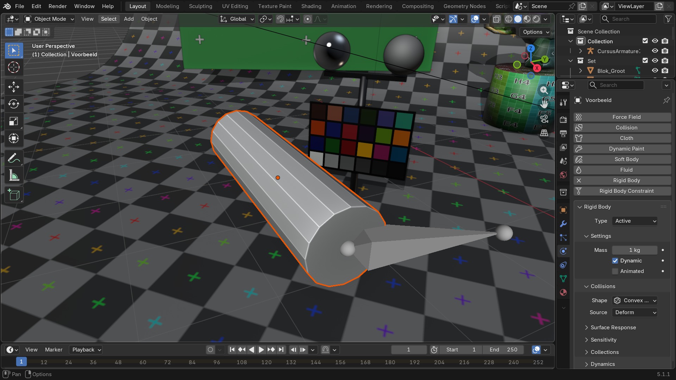
Task: Select the Cursor tool in the toolbar
Action: pyautogui.click(x=14, y=67)
